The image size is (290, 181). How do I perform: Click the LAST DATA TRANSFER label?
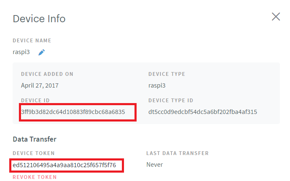tap(177, 153)
